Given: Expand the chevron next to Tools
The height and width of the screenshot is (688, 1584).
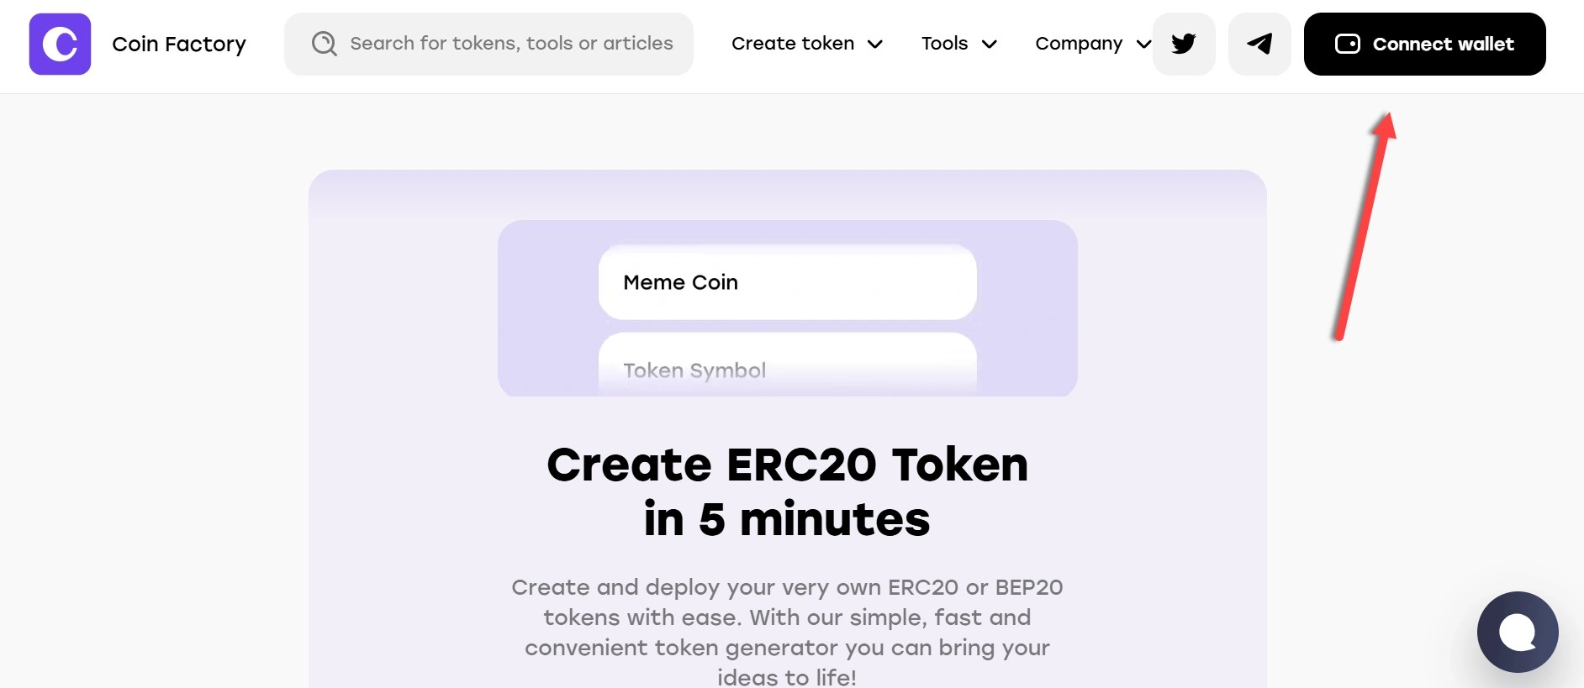Looking at the screenshot, I should tap(990, 45).
